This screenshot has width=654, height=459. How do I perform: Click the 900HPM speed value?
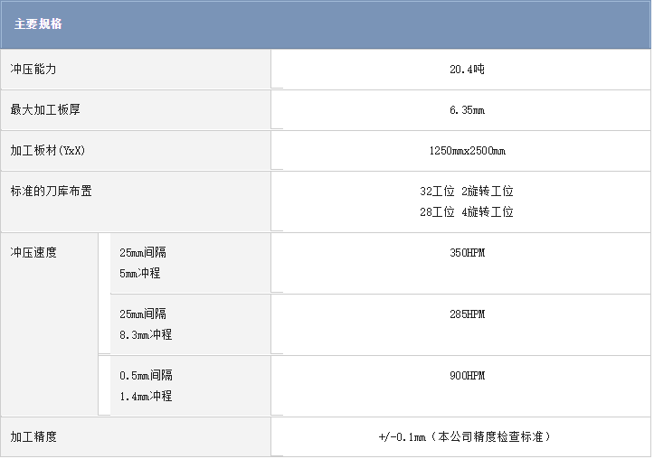tap(467, 376)
